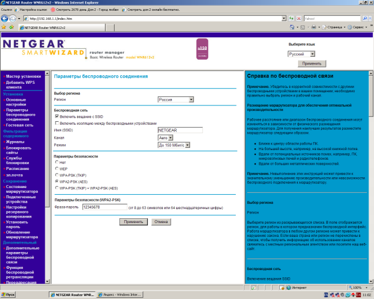Open the Регион dropdown showing Россия
The height and width of the screenshot is (299, 374).
[176, 99]
